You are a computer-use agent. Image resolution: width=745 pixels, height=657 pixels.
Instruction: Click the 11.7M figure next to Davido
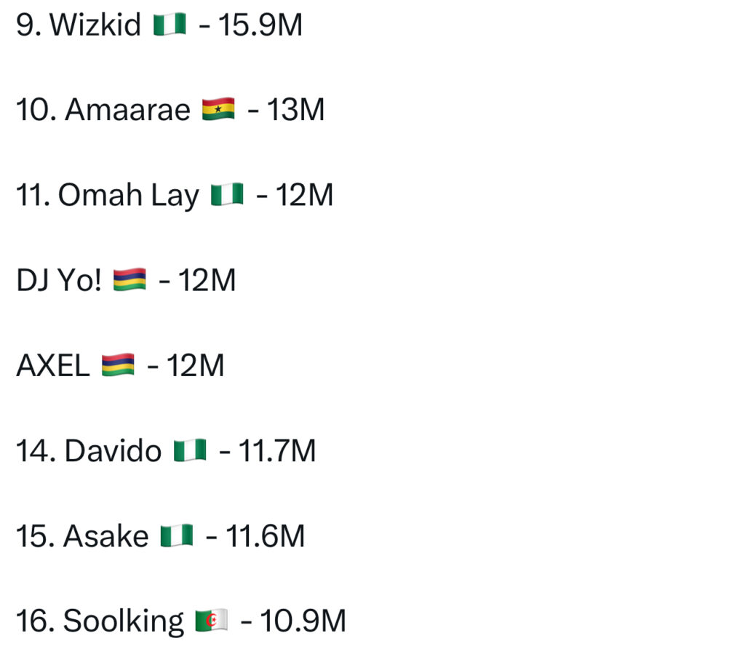(x=277, y=451)
